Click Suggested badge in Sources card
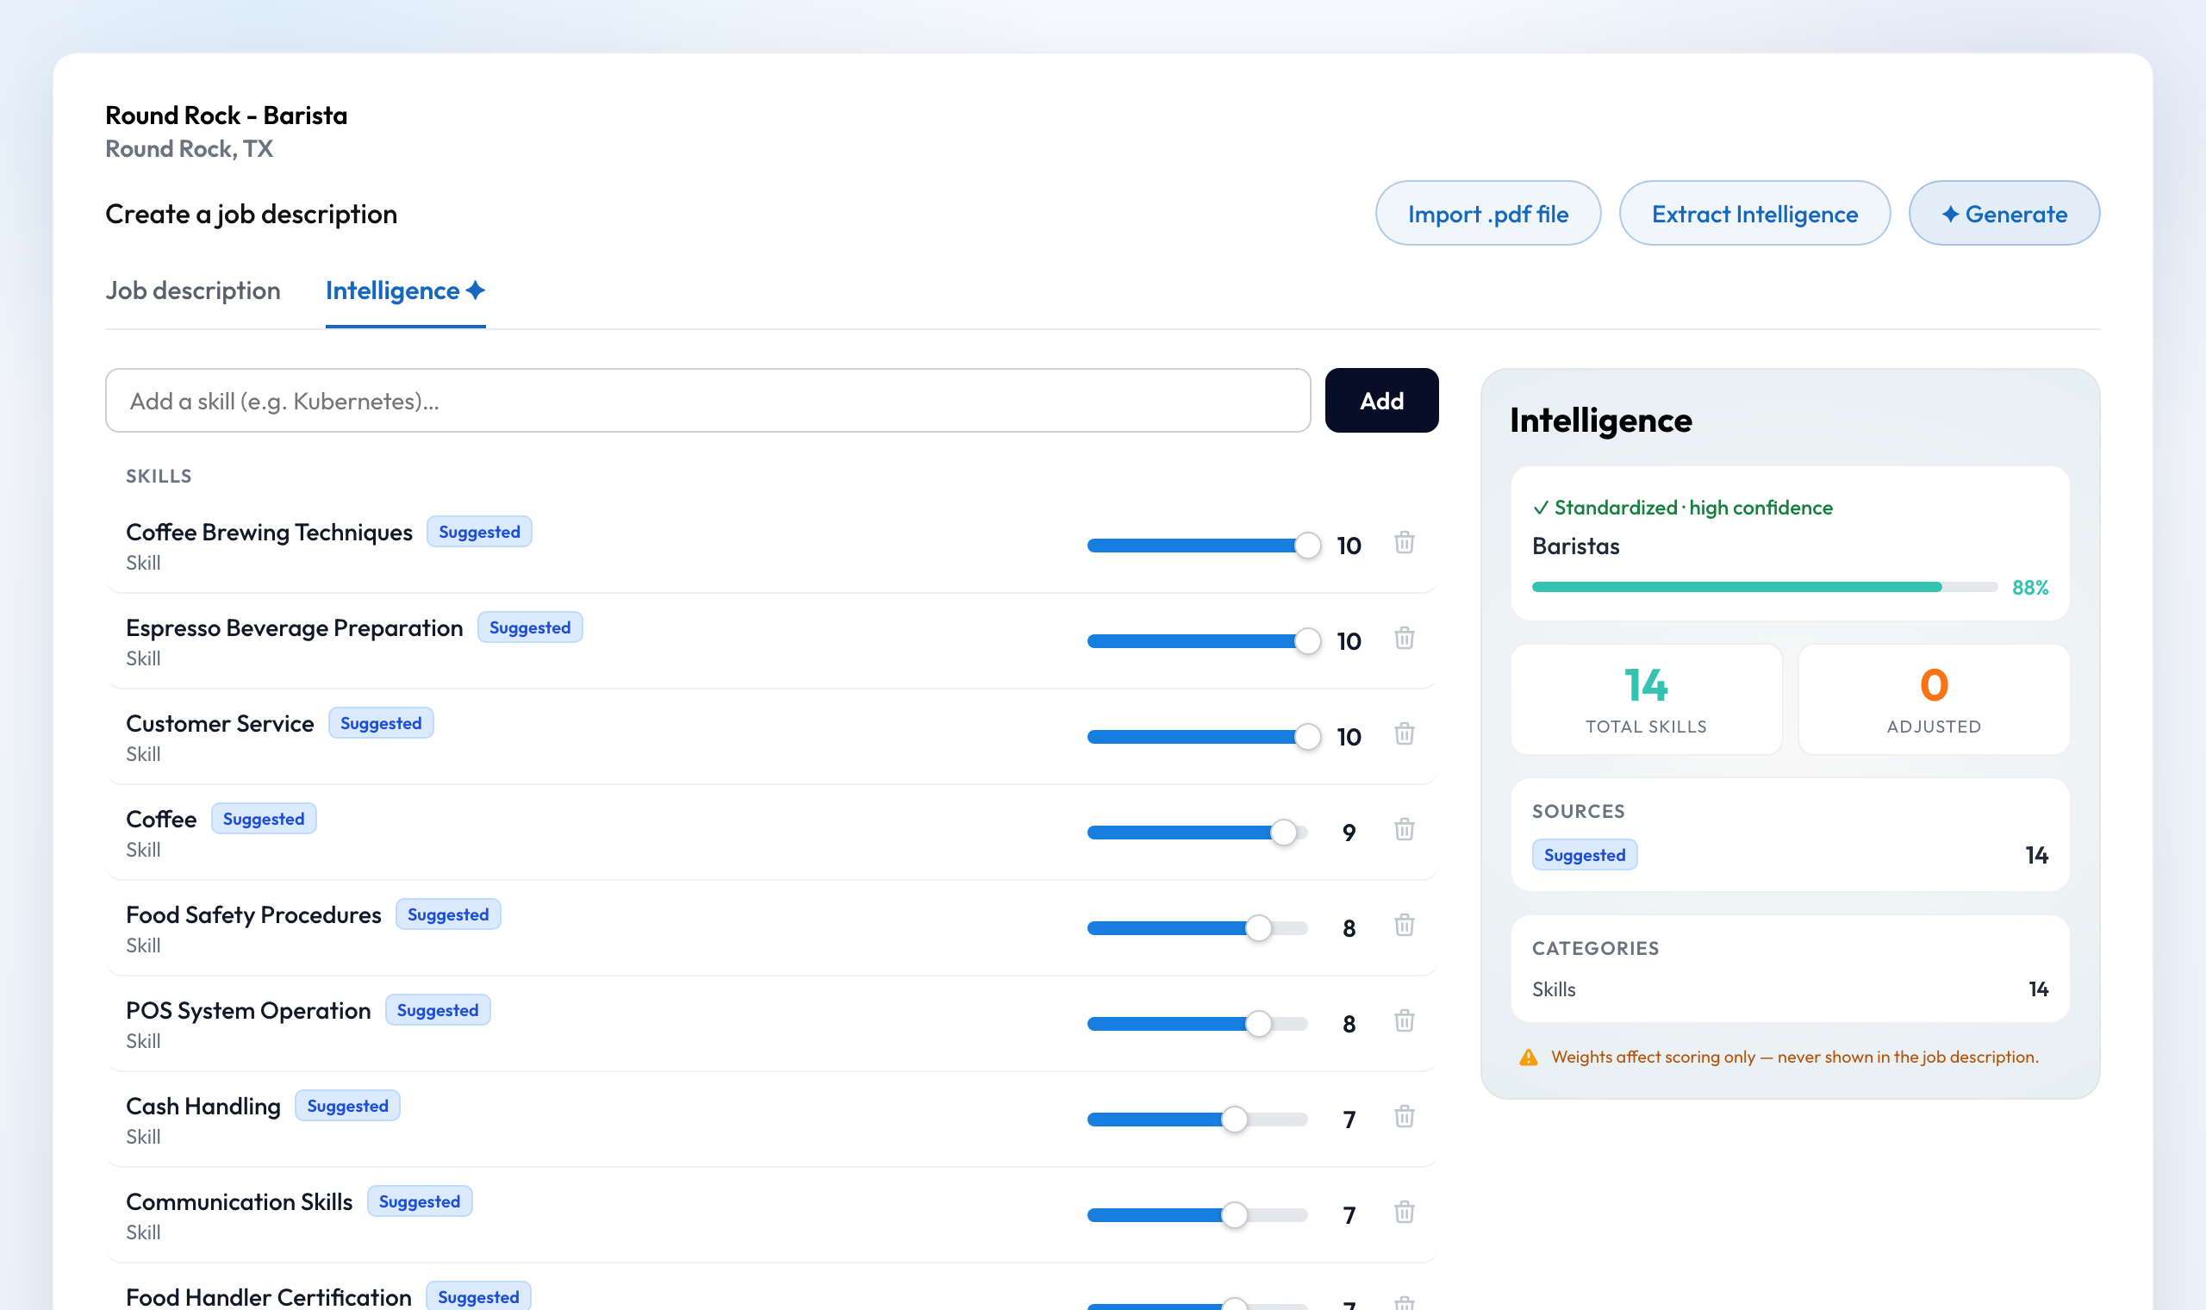The height and width of the screenshot is (1310, 2206). [x=1584, y=854]
